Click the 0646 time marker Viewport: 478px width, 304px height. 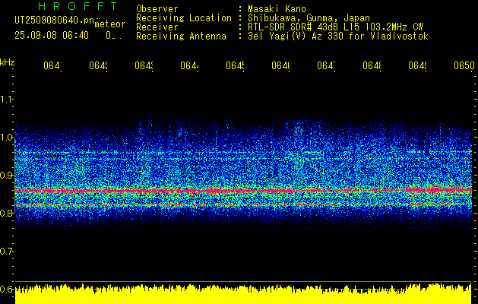pos(280,65)
